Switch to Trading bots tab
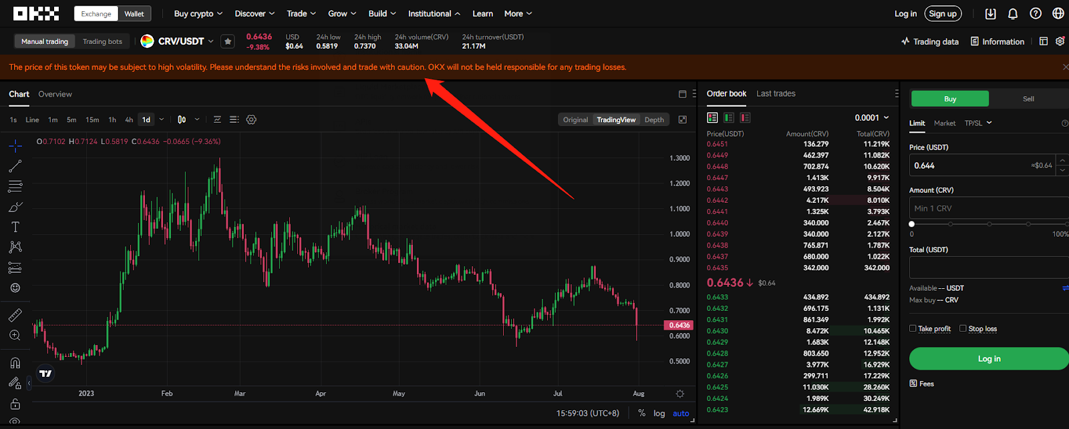This screenshot has width=1069, height=429. coord(102,41)
